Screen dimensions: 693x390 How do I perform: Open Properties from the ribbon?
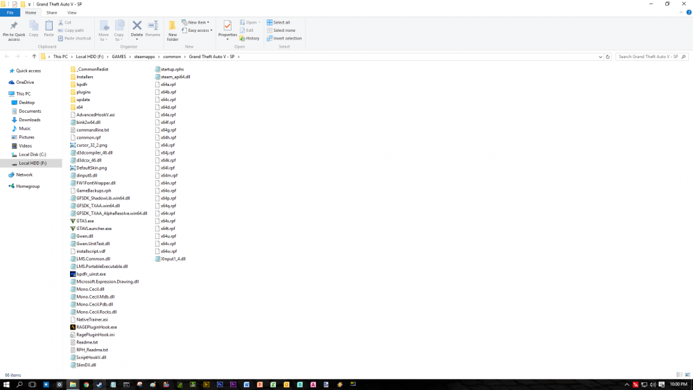point(227,30)
